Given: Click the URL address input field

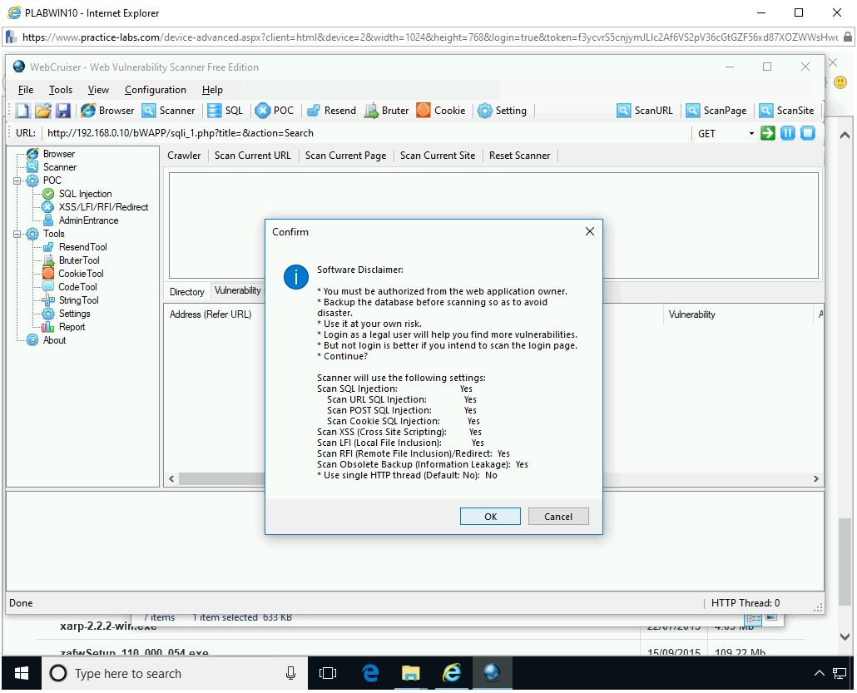Looking at the screenshot, I should [x=366, y=133].
